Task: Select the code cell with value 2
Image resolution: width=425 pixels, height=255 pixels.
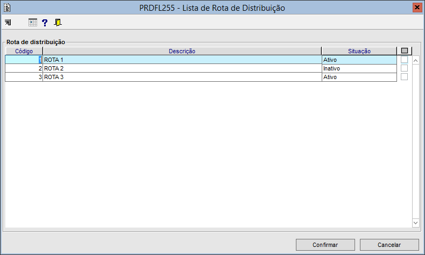Action: click(24, 68)
